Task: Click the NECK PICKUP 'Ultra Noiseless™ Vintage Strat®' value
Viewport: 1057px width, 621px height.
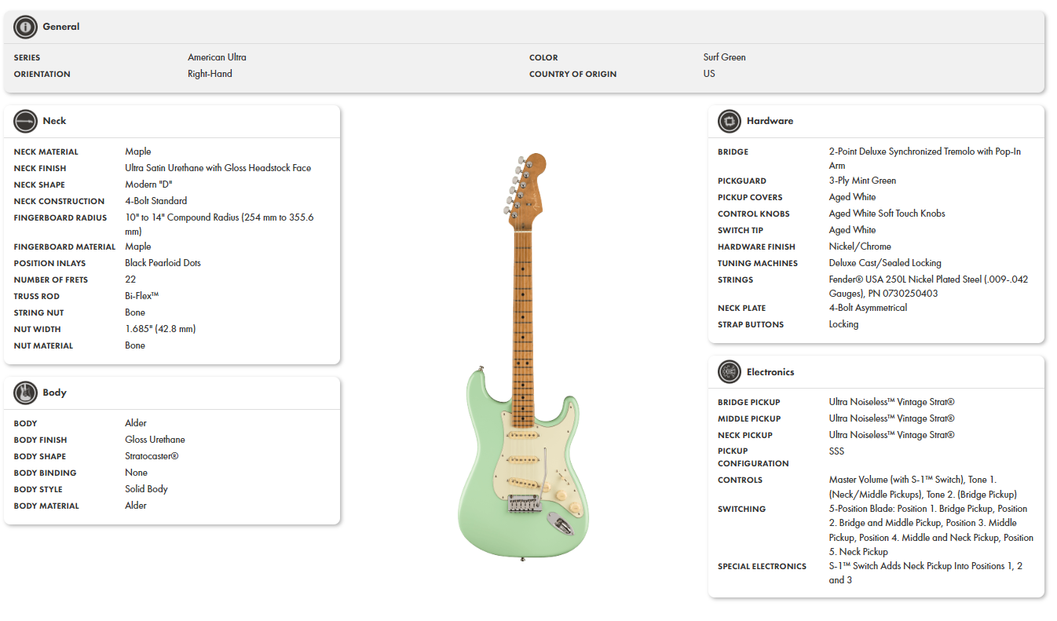Action: [892, 435]
